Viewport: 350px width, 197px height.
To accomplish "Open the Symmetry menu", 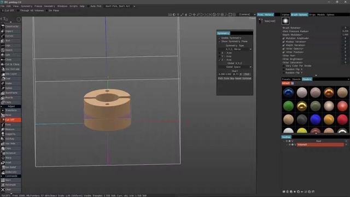I will tap(26, 6).
